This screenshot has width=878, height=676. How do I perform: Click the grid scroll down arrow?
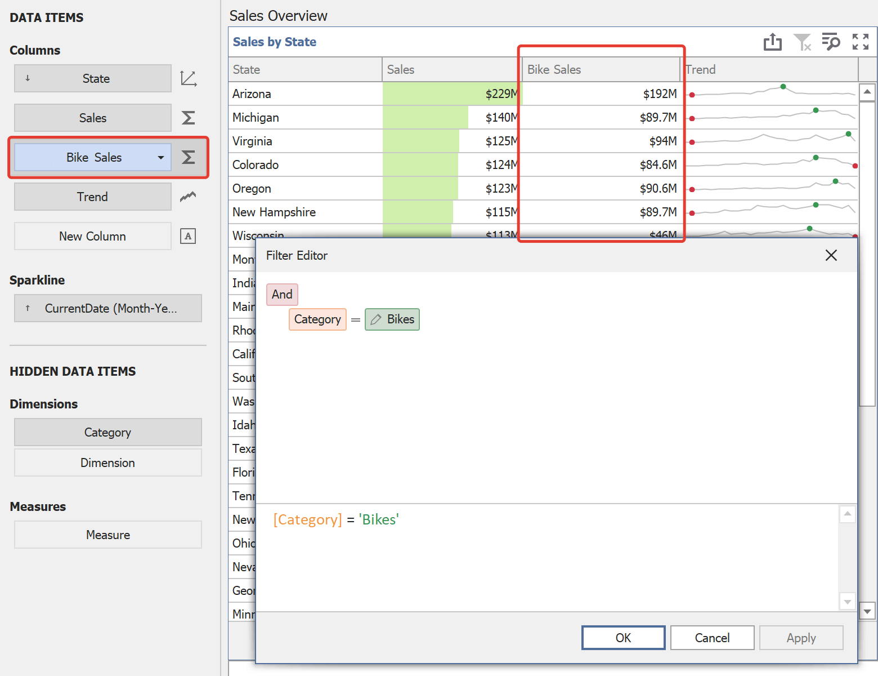coord(867,611)
